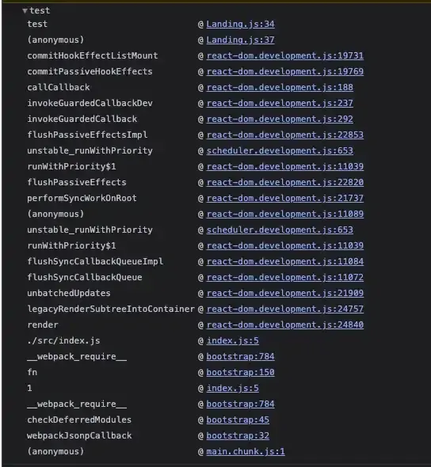Viewport: 431px width, 467px height.
Task: Open the Landing.js:34 source link
Action: pyautogui.click(x=240, y=24)
